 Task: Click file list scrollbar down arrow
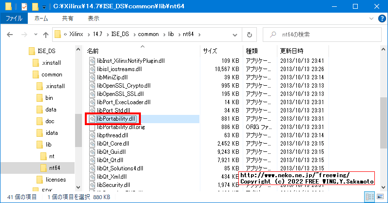[x=384, y=187]
